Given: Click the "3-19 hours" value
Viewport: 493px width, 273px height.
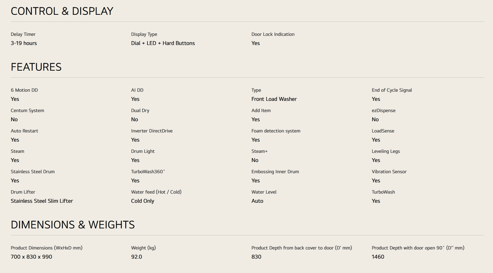Looking at the screenshot, I should (x=24, y=43).
